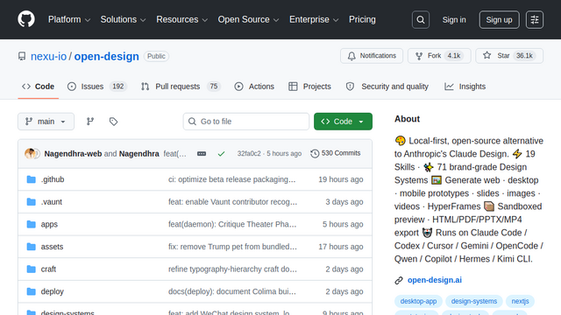561x315 pixels.
Task: Switch to the Actions tab
Action: [x=254, y=87]
